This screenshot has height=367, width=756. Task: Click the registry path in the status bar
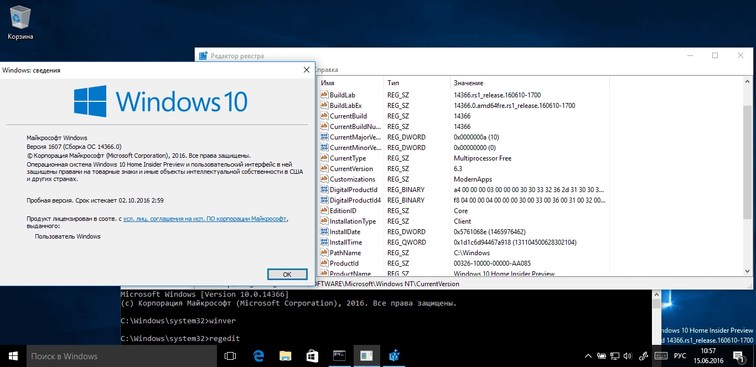click(387, 283)
